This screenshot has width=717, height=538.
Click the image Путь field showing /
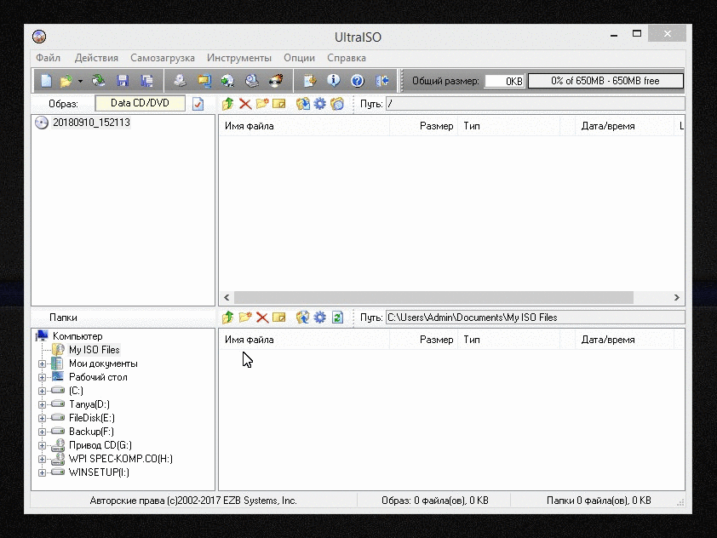[x=535, y=104]
